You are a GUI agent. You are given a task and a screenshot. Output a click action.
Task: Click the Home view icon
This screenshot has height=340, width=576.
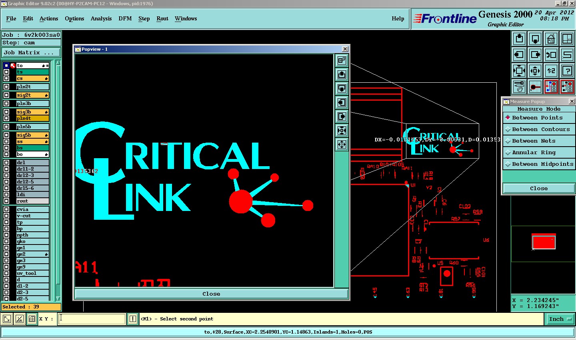pos(551,39)
